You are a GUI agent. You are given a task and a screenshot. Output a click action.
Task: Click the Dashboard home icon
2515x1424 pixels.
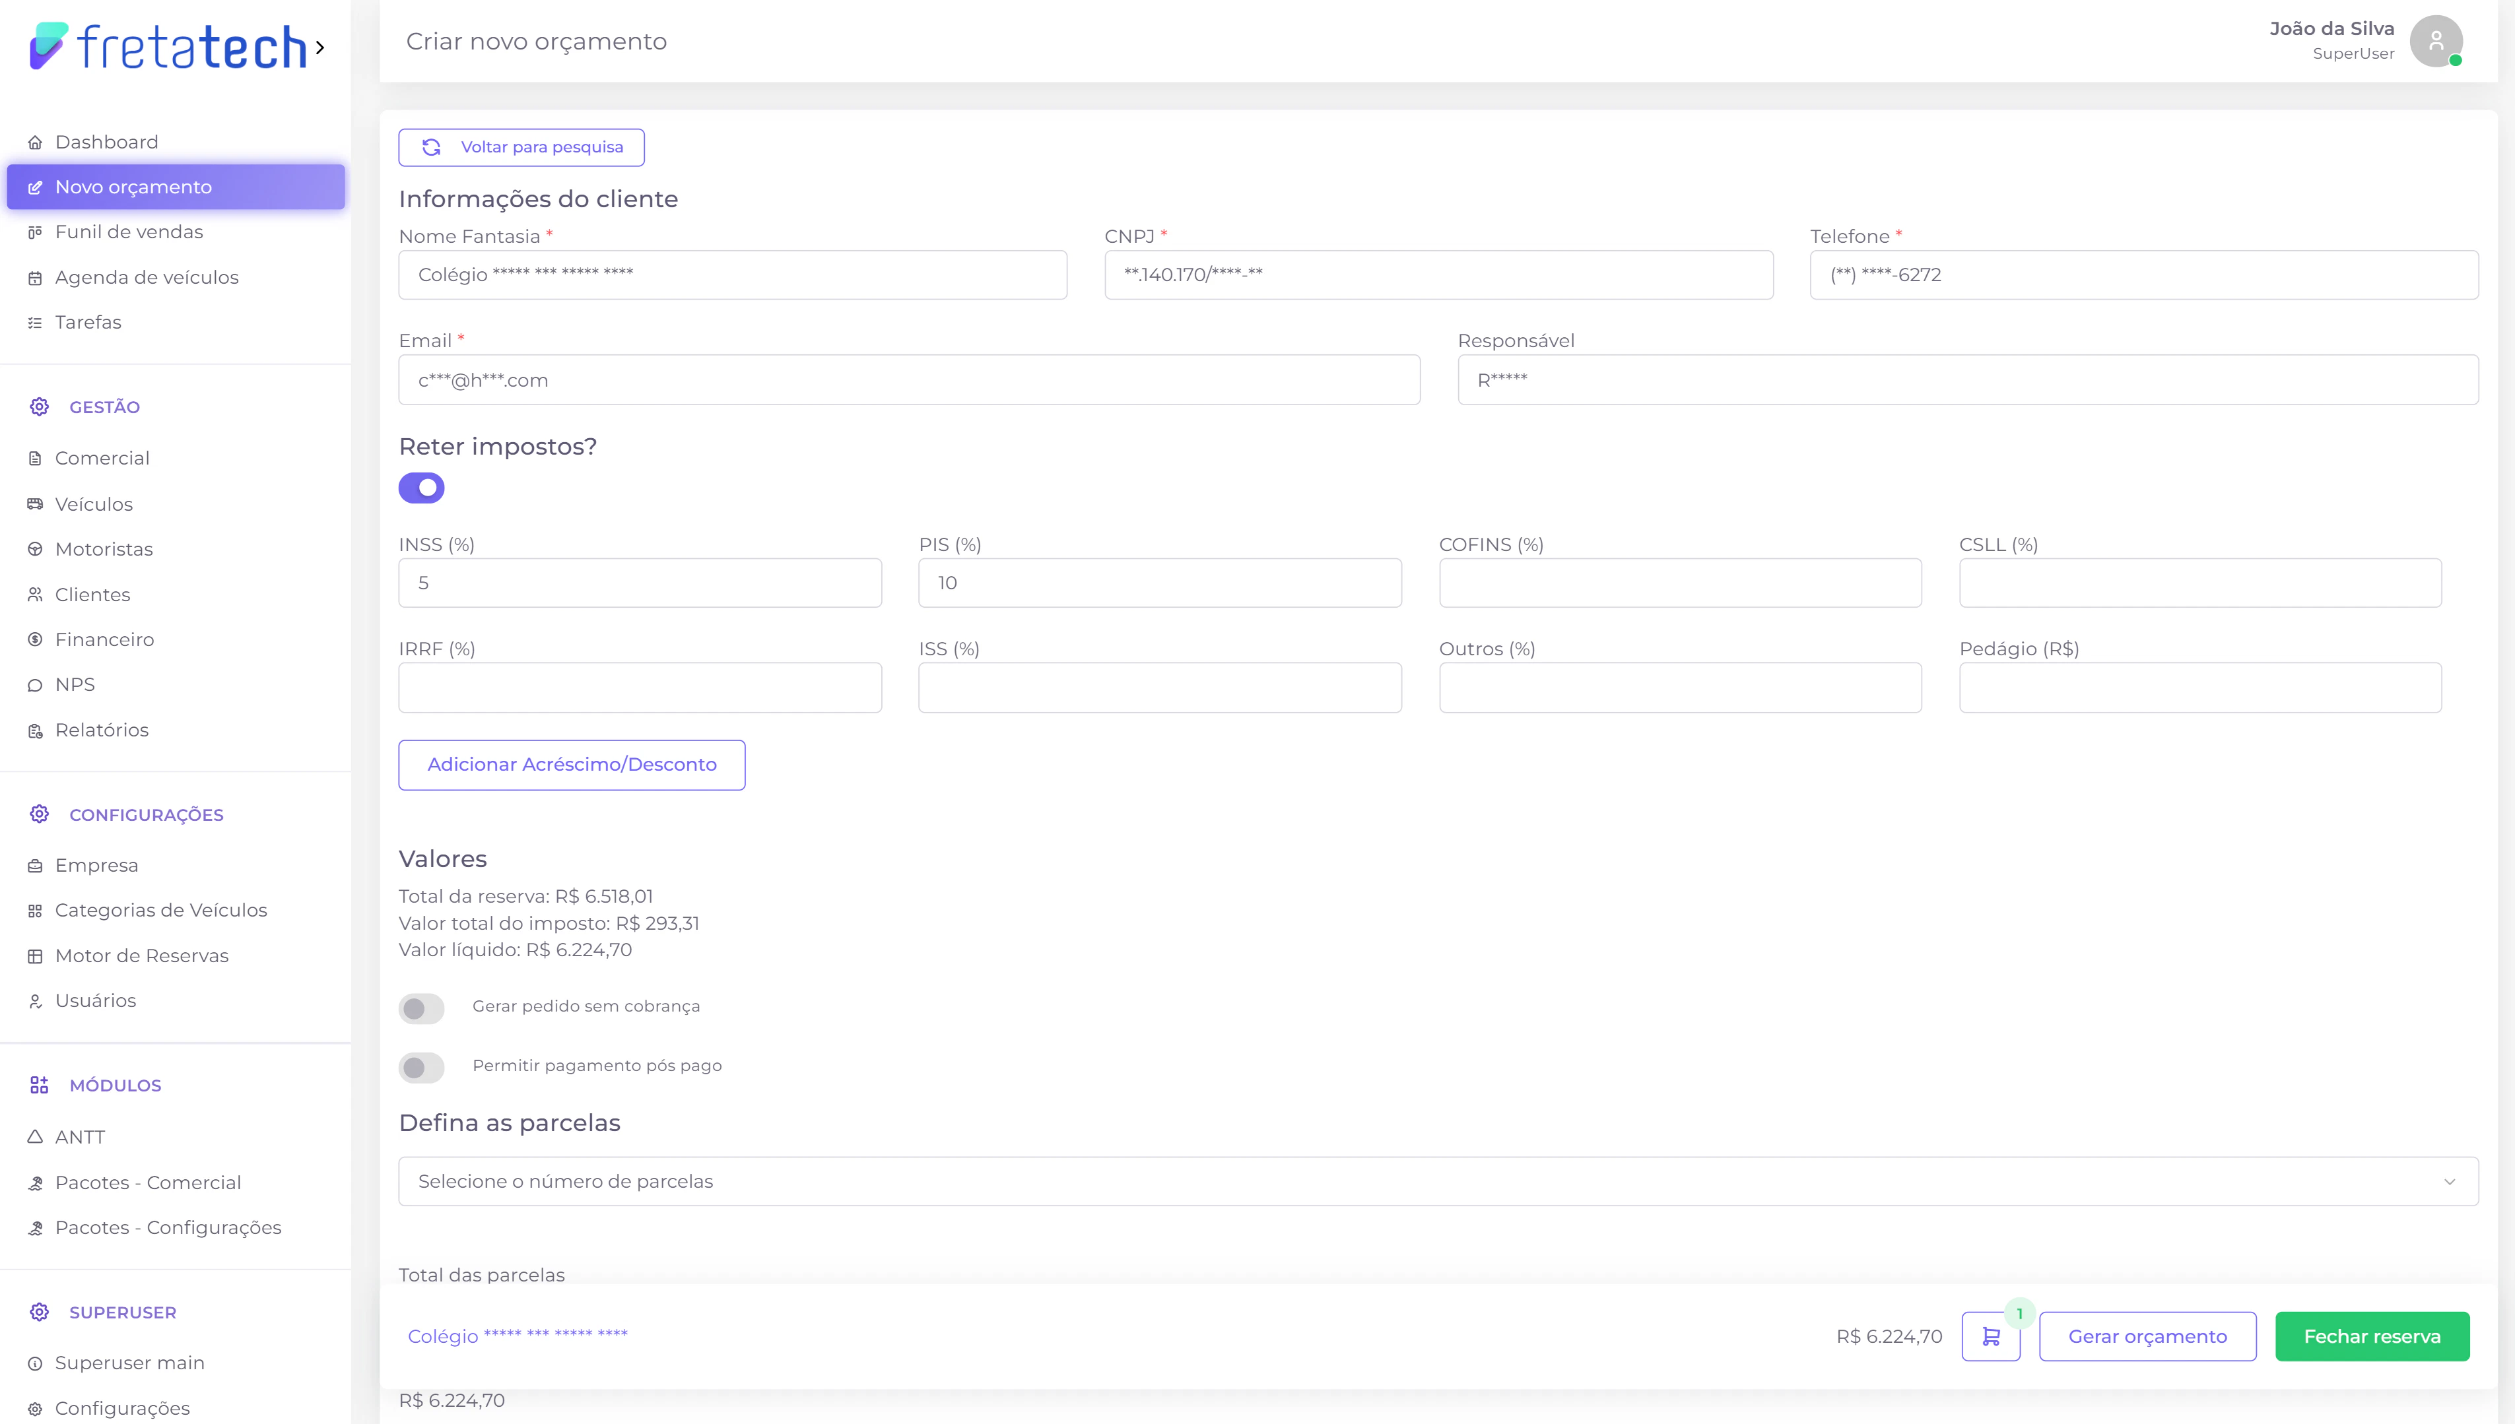click(35, 143)
